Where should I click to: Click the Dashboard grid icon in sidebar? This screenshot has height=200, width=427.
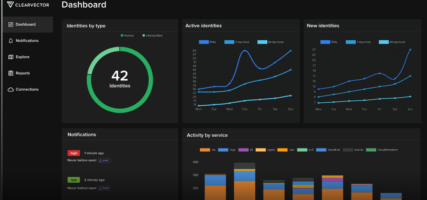click(x=11, y=25)
